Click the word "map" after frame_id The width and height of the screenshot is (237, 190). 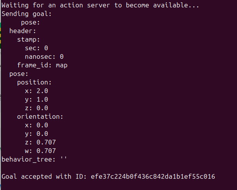tap(61, 65)
